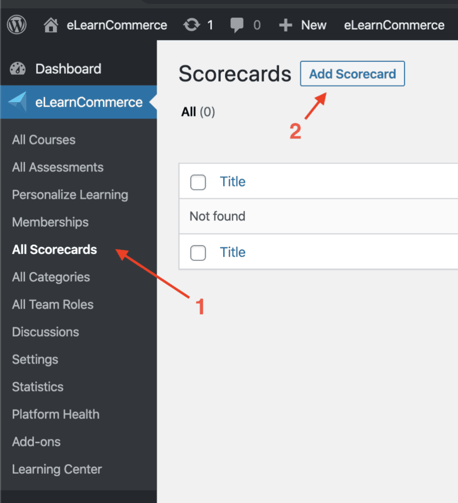Tick the select-all checkbox in table footer
The width and height of the screenshot is (458, 503).
198,253
